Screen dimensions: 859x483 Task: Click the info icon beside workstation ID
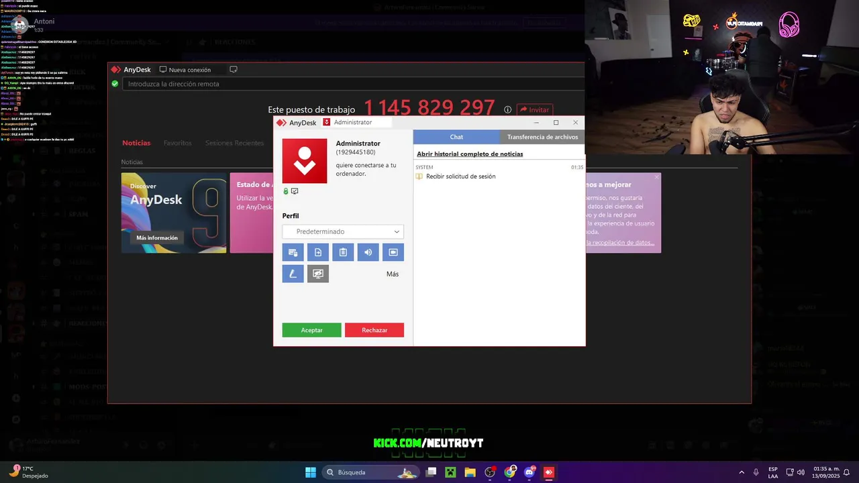[508, 110]
